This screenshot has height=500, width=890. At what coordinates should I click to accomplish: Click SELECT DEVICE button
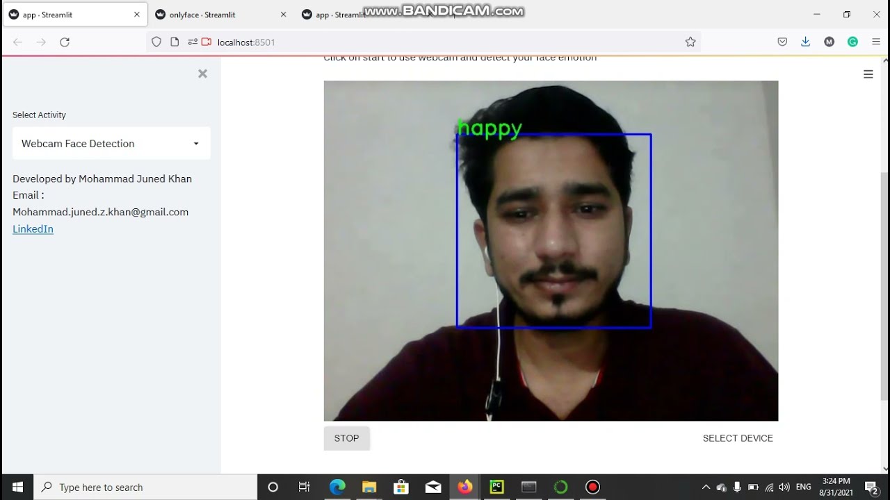pos(738,438)
